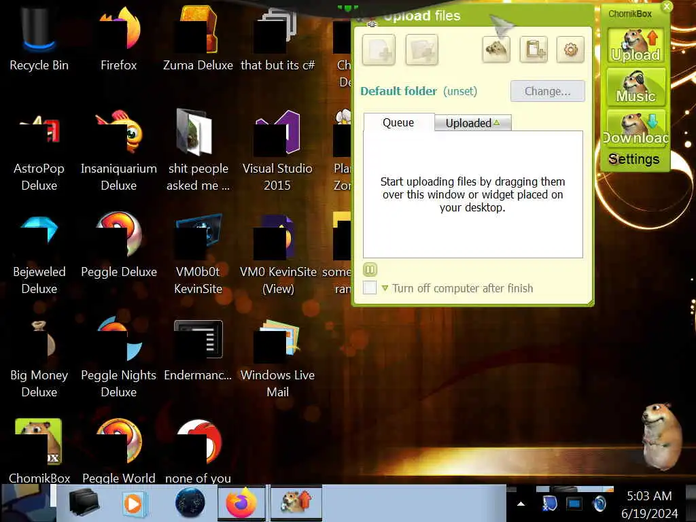Select the Peggle Deluxe desktop icon

[118, 246]
